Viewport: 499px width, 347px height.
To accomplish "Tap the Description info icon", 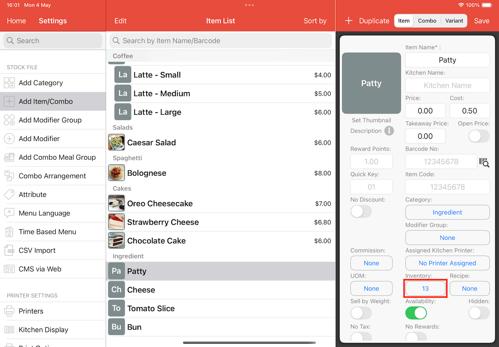I will point(389,131).
